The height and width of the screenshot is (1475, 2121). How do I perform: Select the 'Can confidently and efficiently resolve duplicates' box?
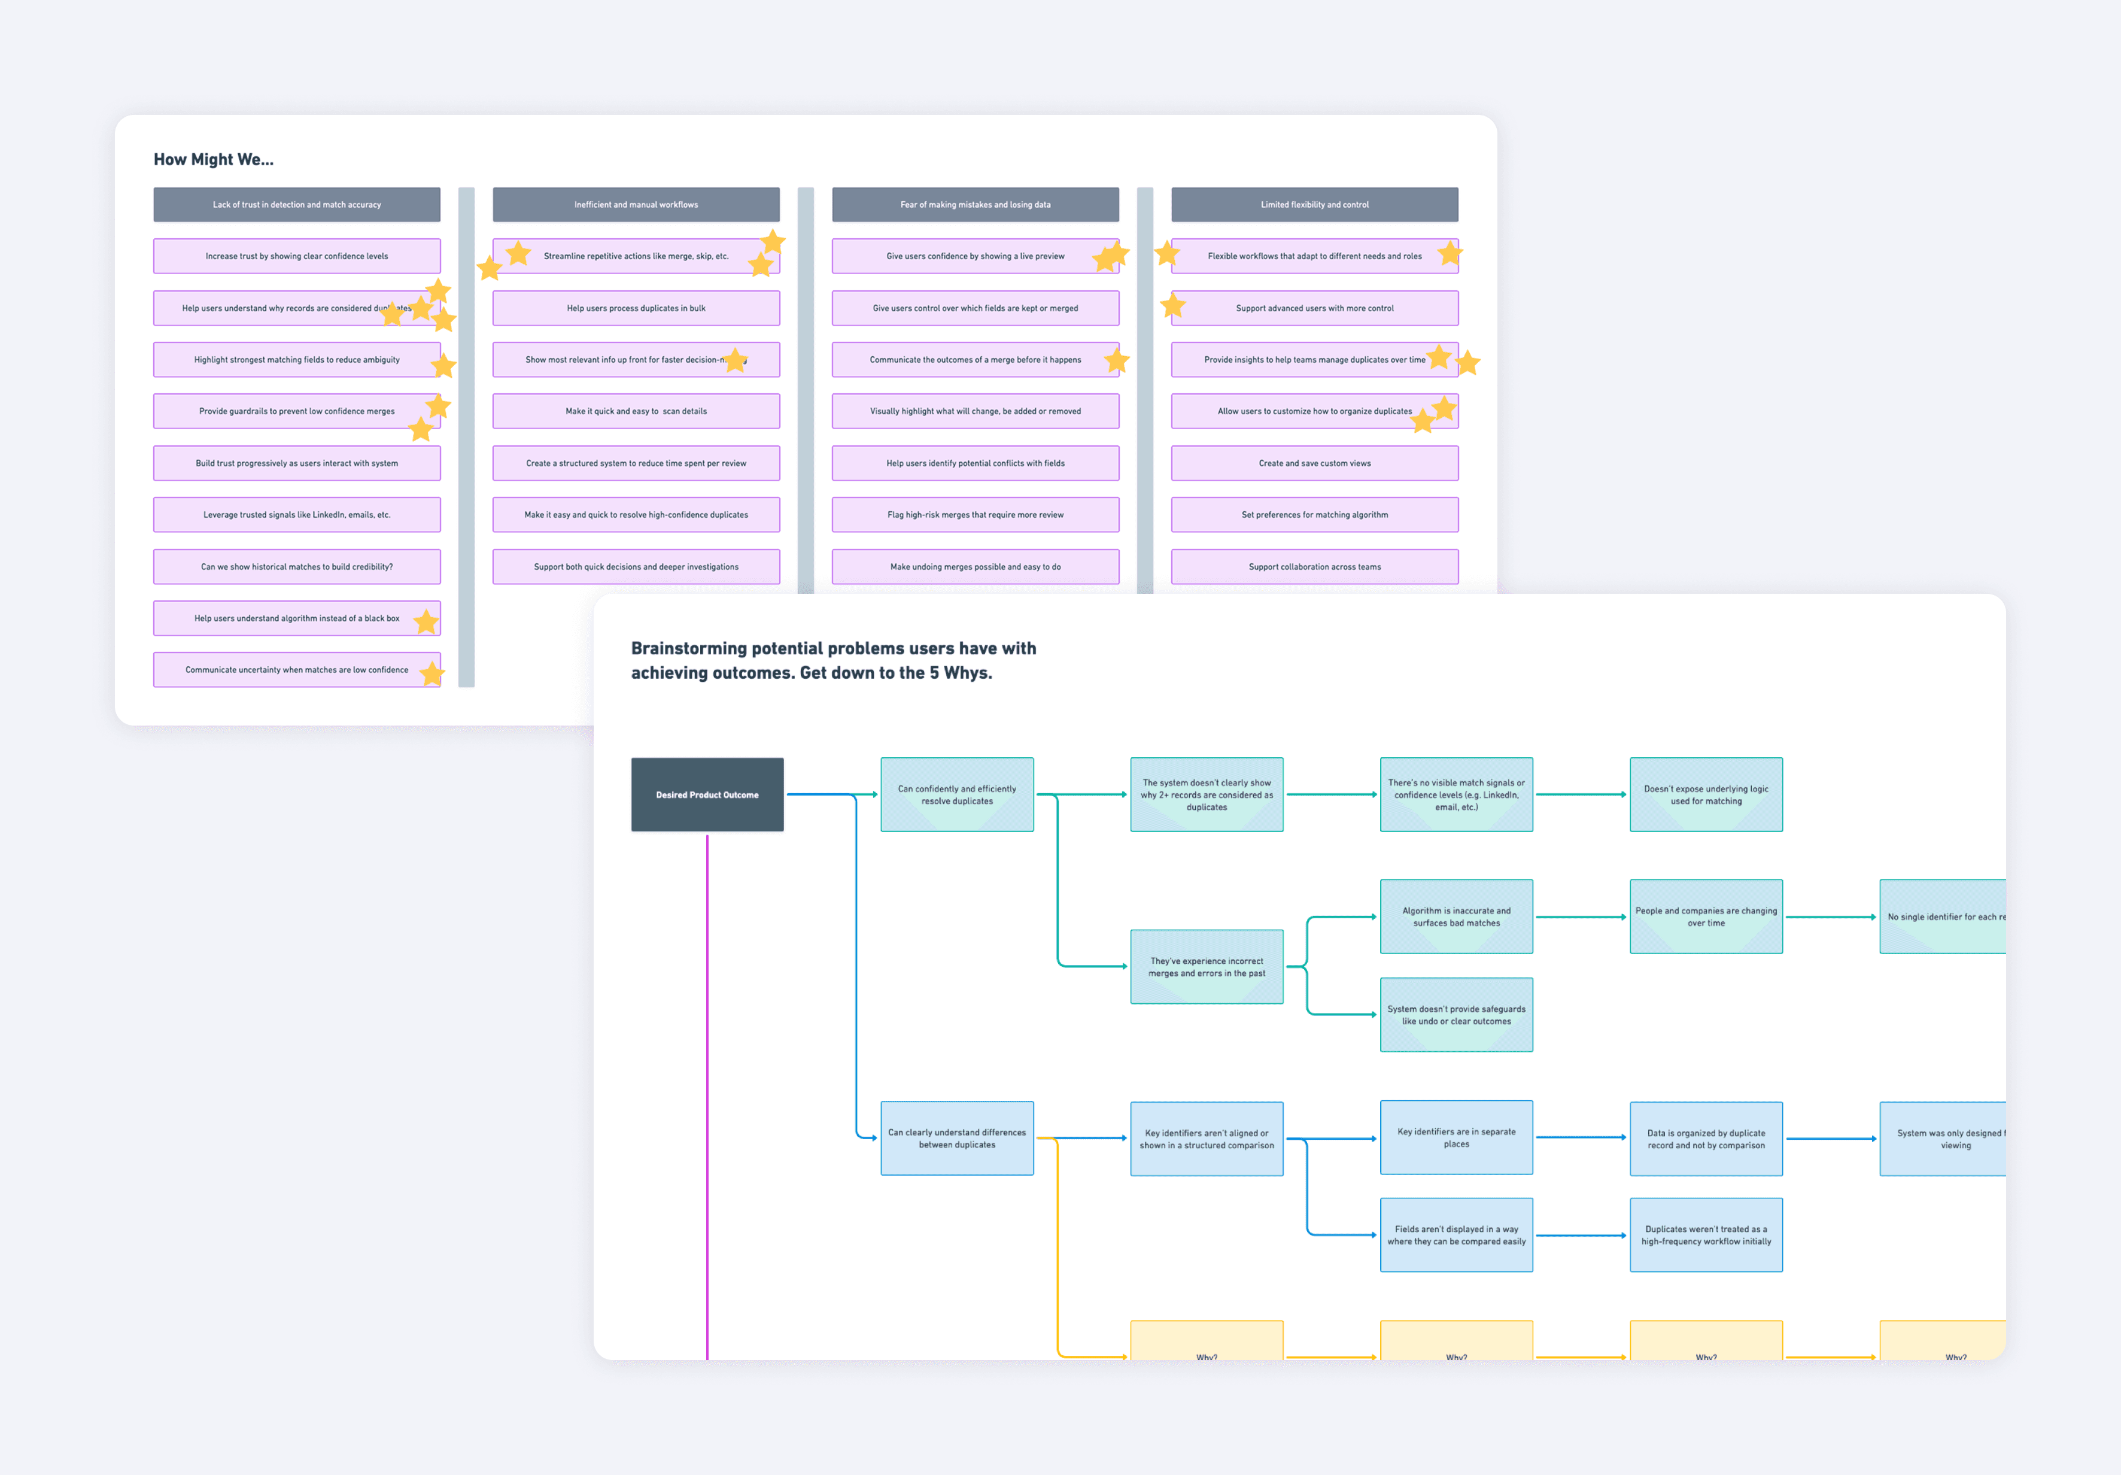click(x=957, y=794)
